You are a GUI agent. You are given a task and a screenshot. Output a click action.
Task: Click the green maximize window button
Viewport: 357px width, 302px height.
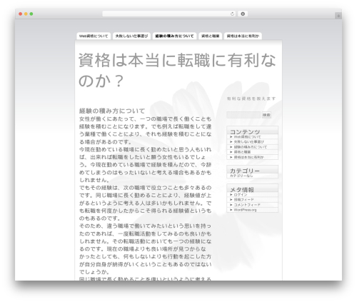click(x=31, y=14)
